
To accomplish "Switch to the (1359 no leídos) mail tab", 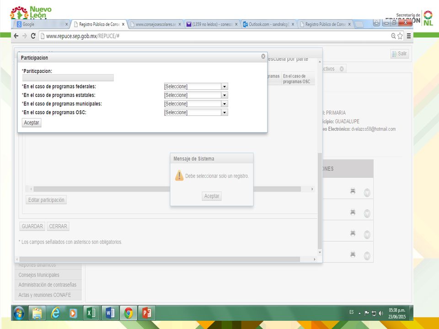I will (x=212, y=24).
